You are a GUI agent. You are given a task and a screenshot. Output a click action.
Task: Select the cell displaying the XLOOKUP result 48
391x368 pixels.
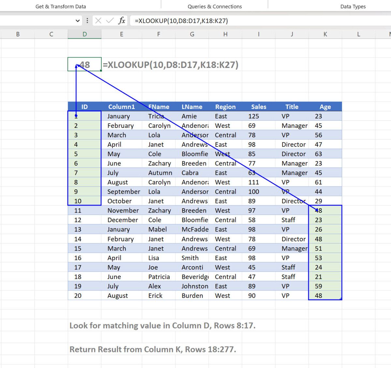coord(84,64)
